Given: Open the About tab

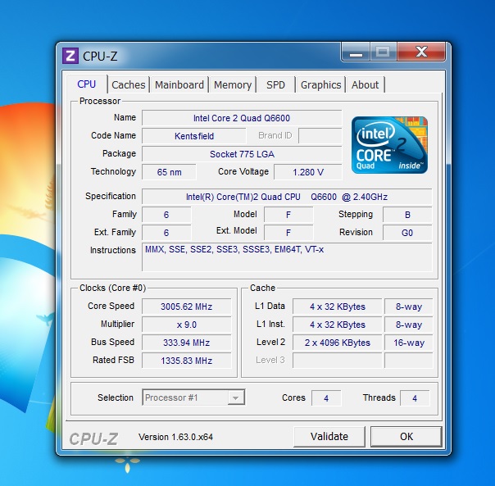Looking at the screenshot, I should coord(366,84).
